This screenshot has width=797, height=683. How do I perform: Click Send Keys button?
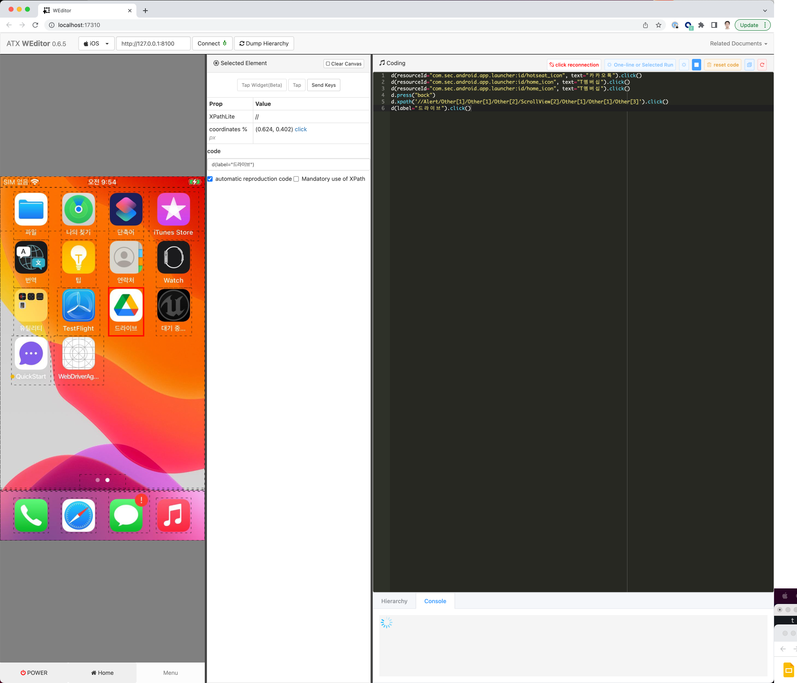click(323, 85)
